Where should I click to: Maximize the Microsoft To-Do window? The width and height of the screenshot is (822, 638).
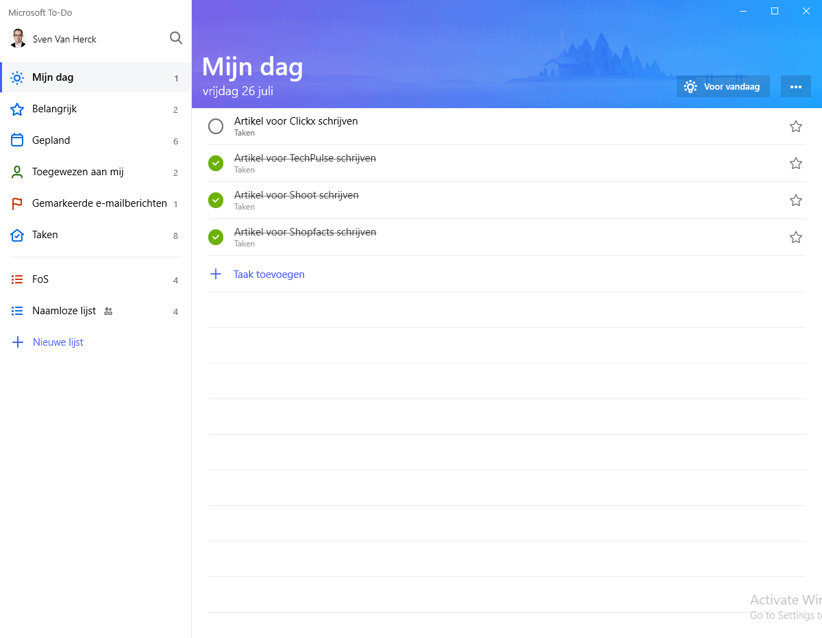[x=775, y=11]
